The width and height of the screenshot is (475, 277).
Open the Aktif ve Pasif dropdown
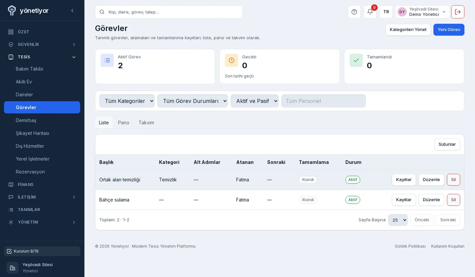(x=255, y=101)
